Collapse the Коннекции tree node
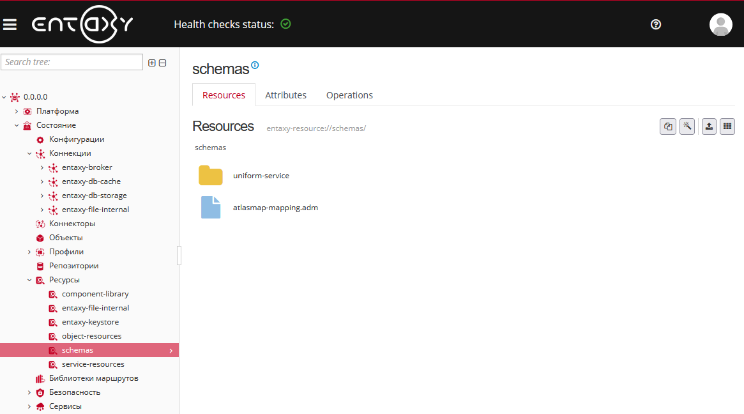Image resolution: width=744 pixels, height=414 pixels. coord(29,153)
